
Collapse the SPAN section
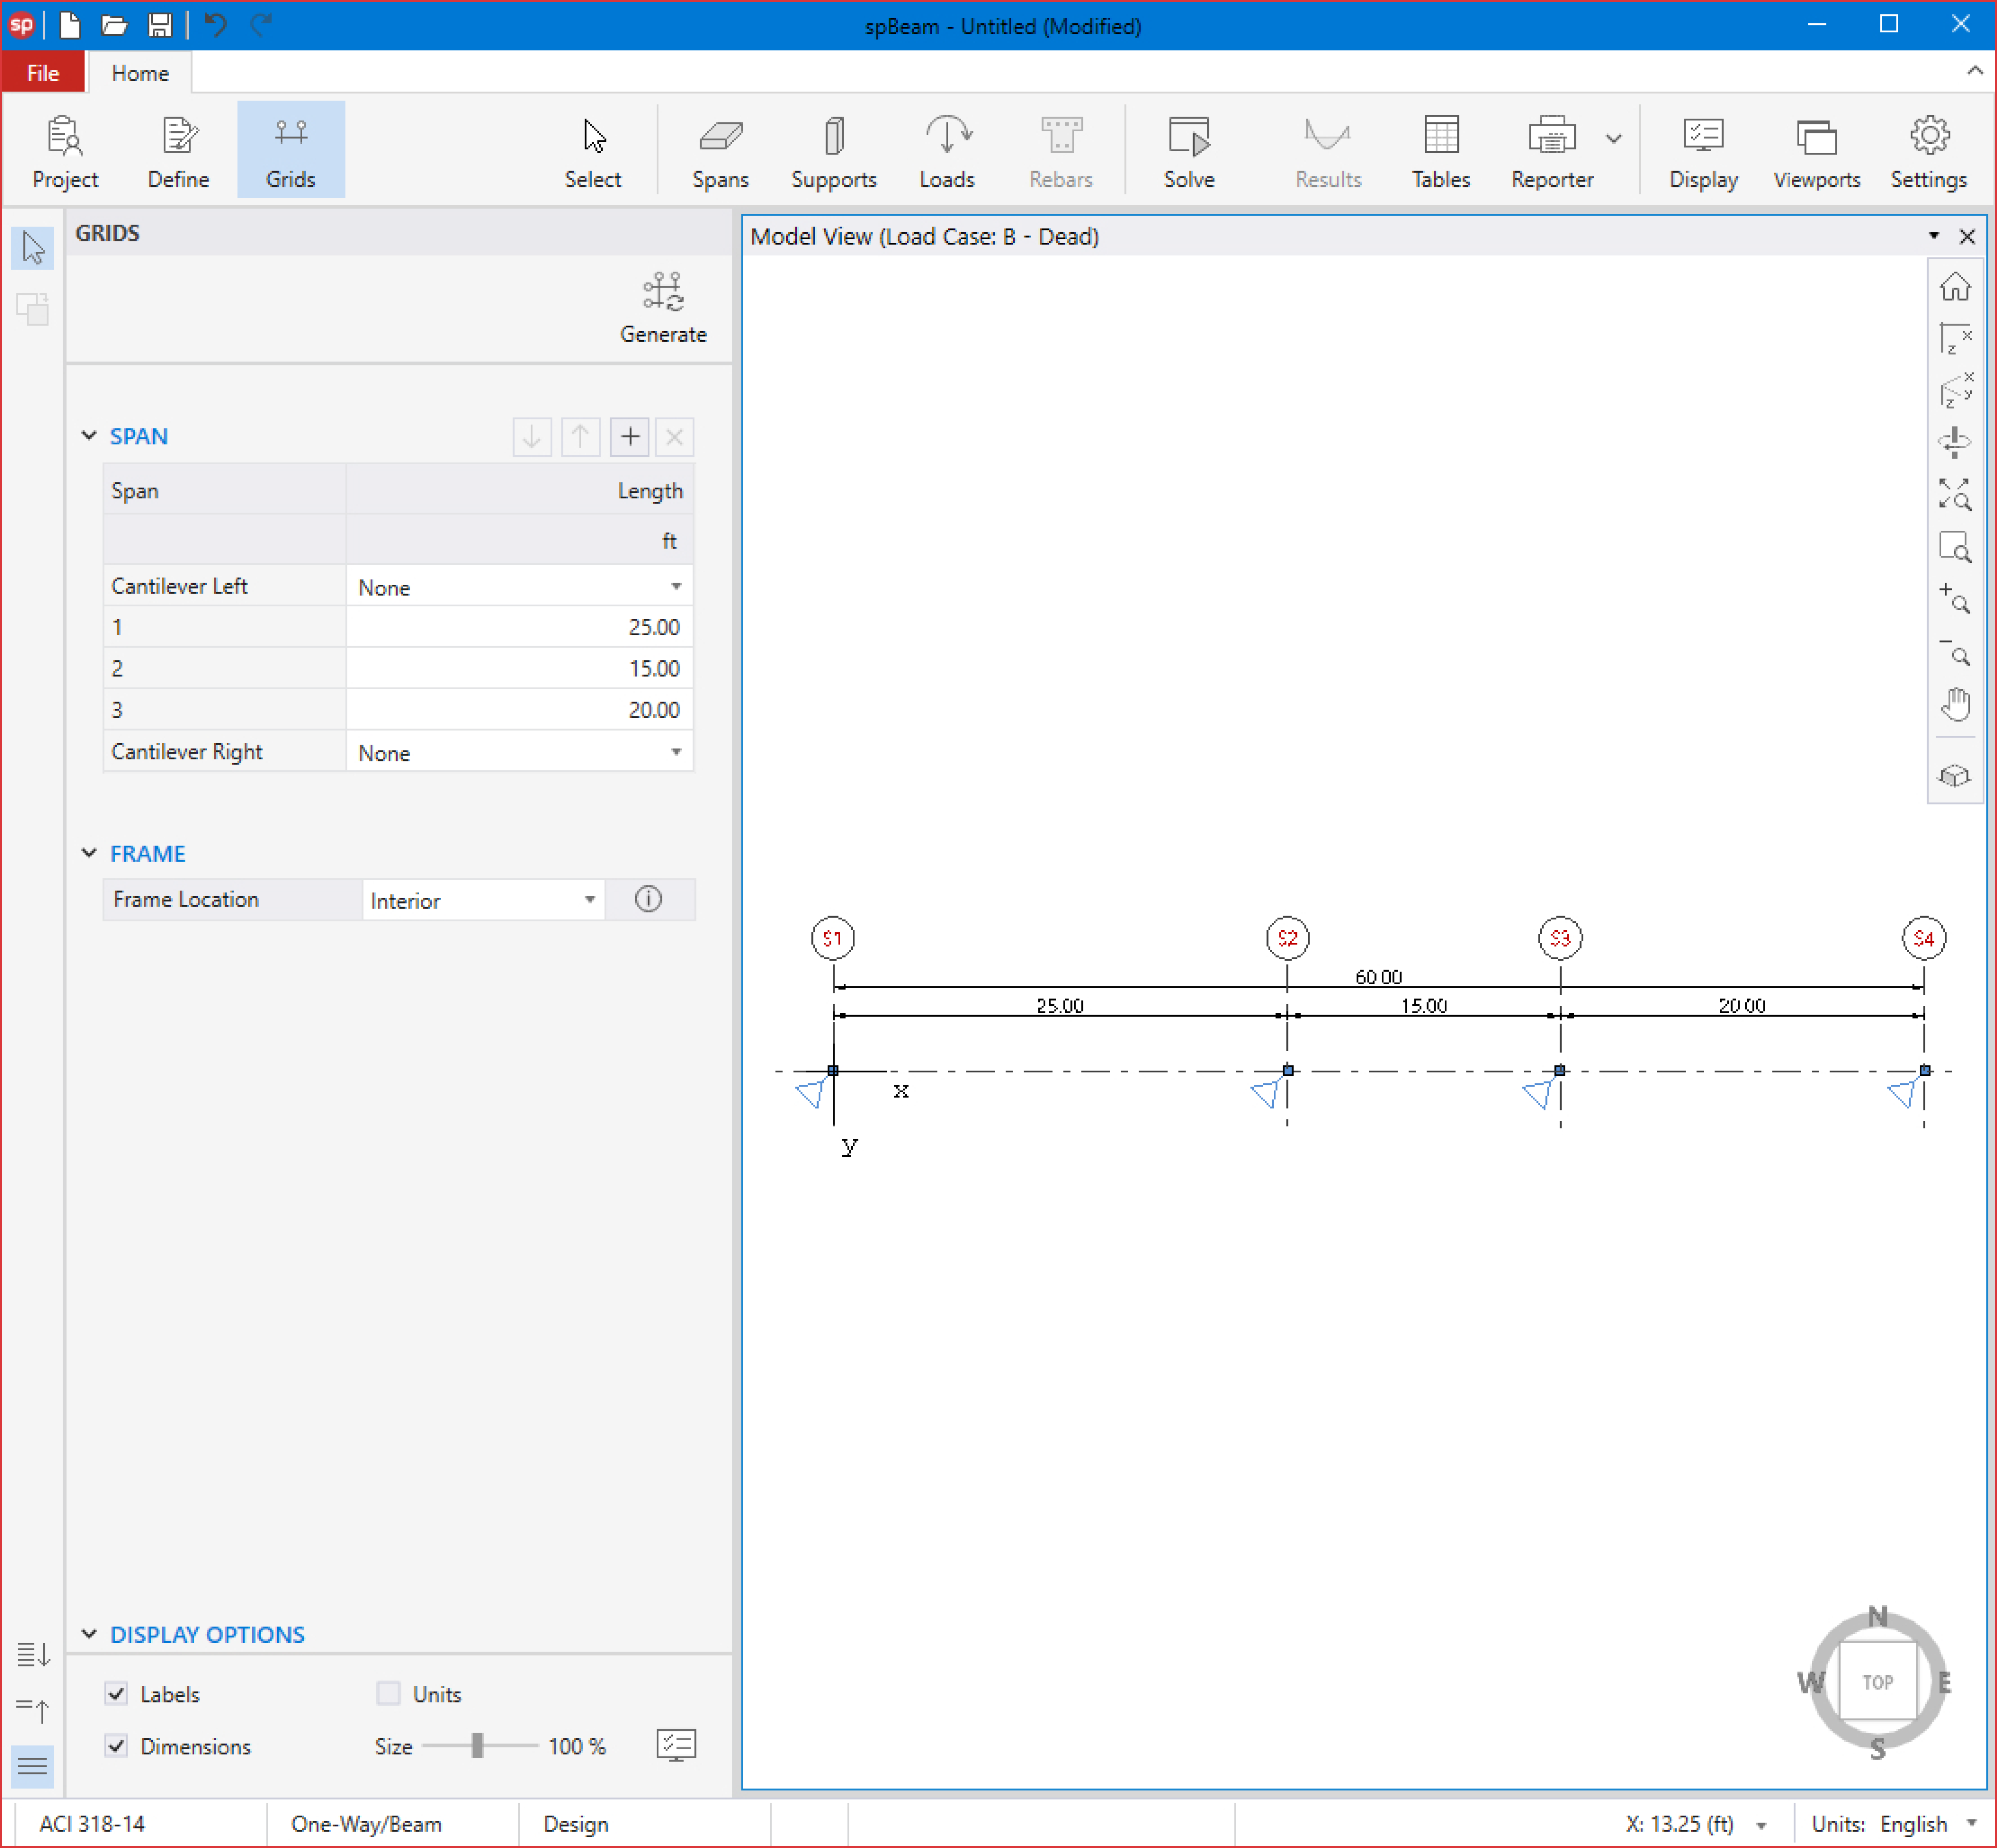[89, 436]
